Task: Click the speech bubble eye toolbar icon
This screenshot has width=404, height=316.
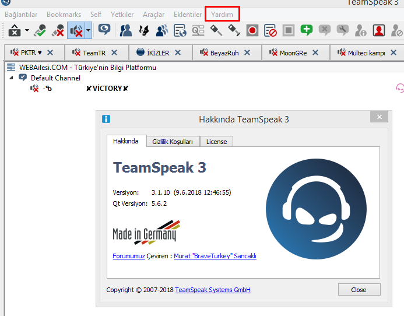Action: (x=104, y=30)
